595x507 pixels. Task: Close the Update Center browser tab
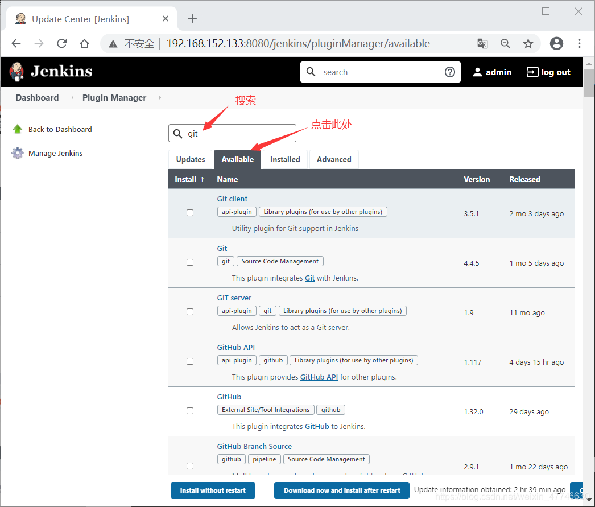pyautogui.click(x=166, y=19)
